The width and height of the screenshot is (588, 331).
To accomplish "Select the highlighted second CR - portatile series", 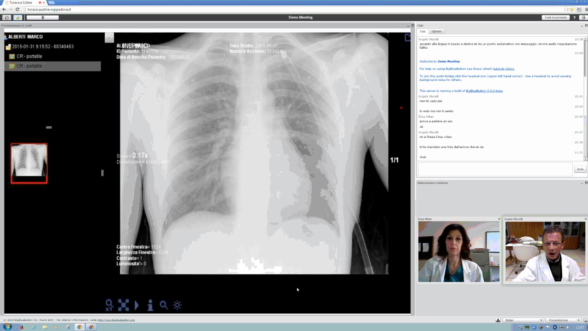I will (53, 66).
